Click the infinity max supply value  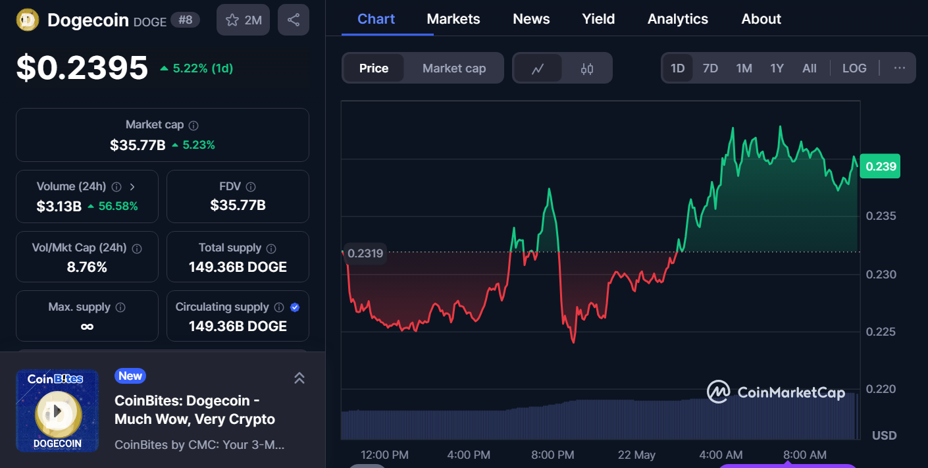[x=87, y=326]
